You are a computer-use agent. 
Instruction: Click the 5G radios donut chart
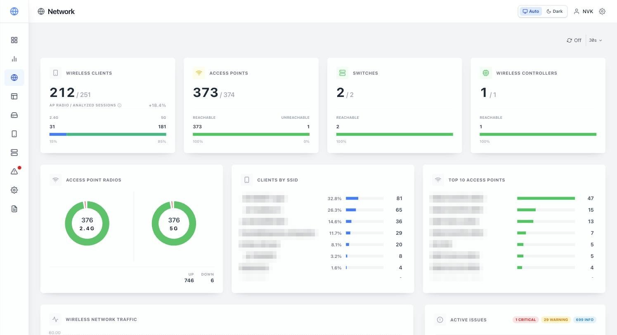pos(174,224)
